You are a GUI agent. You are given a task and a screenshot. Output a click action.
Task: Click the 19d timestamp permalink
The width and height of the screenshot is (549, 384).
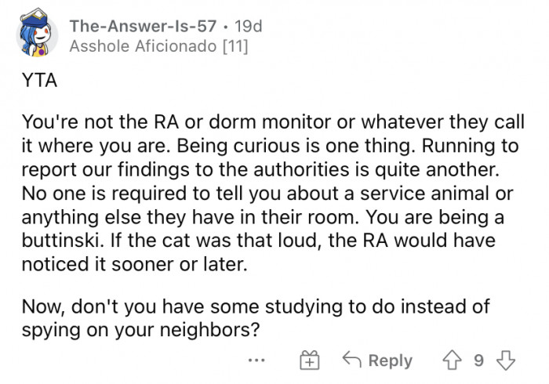pos(249,27)
